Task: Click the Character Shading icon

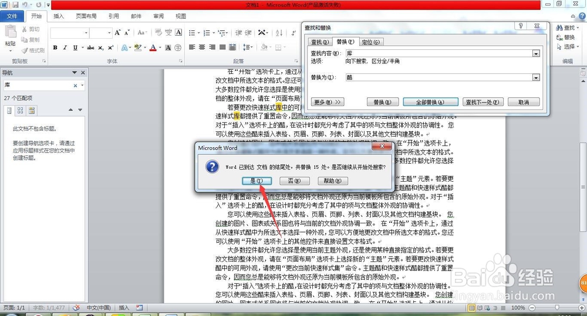Action: (x=168, y=47)
